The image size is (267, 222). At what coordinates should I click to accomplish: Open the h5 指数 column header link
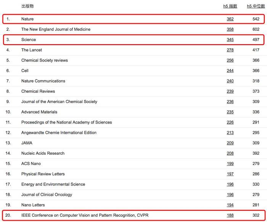coord(230,6)
